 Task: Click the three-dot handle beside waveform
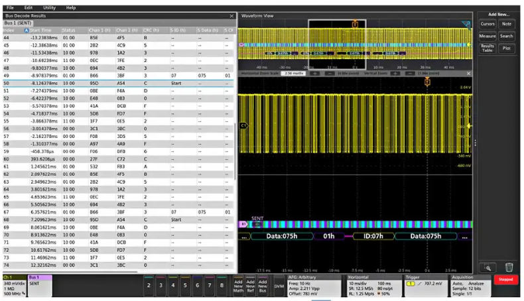point(475,143)
